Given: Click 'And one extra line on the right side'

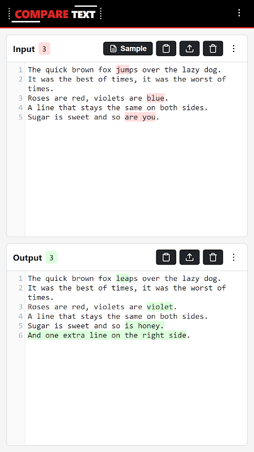Looking at the screenshot, I should coord(107,335).
